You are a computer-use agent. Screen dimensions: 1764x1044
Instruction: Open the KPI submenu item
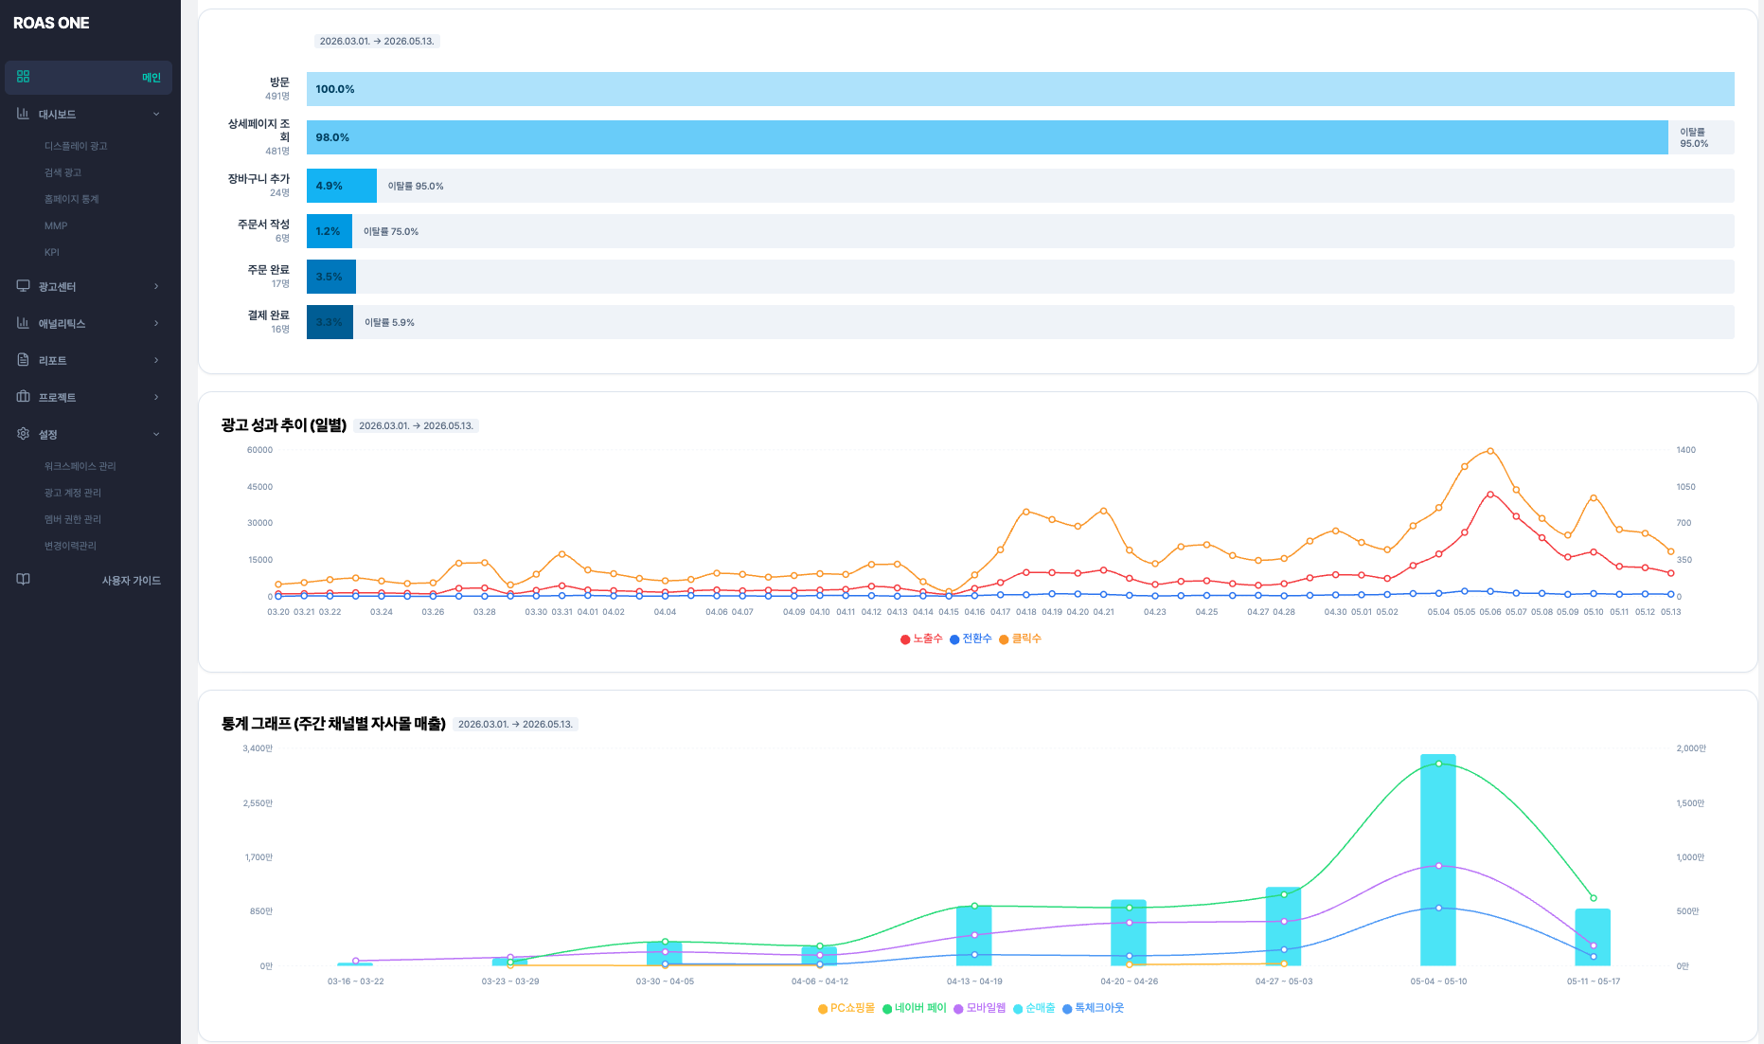pyautogui.click(x=51, y=252)
